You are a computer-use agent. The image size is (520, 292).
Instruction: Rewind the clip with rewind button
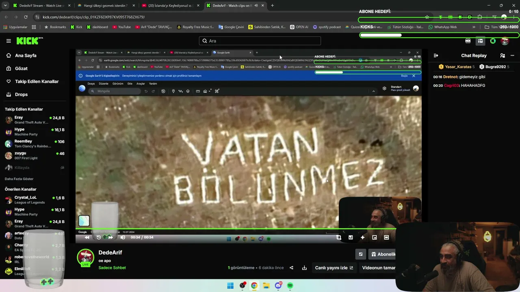(x=87, y=238)
